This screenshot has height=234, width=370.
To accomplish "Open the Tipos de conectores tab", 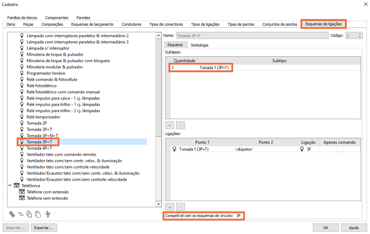I will tap(166, 24).
